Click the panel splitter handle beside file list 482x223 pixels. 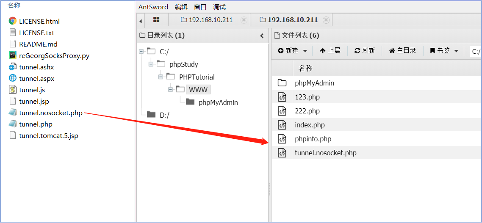(269, 189)
